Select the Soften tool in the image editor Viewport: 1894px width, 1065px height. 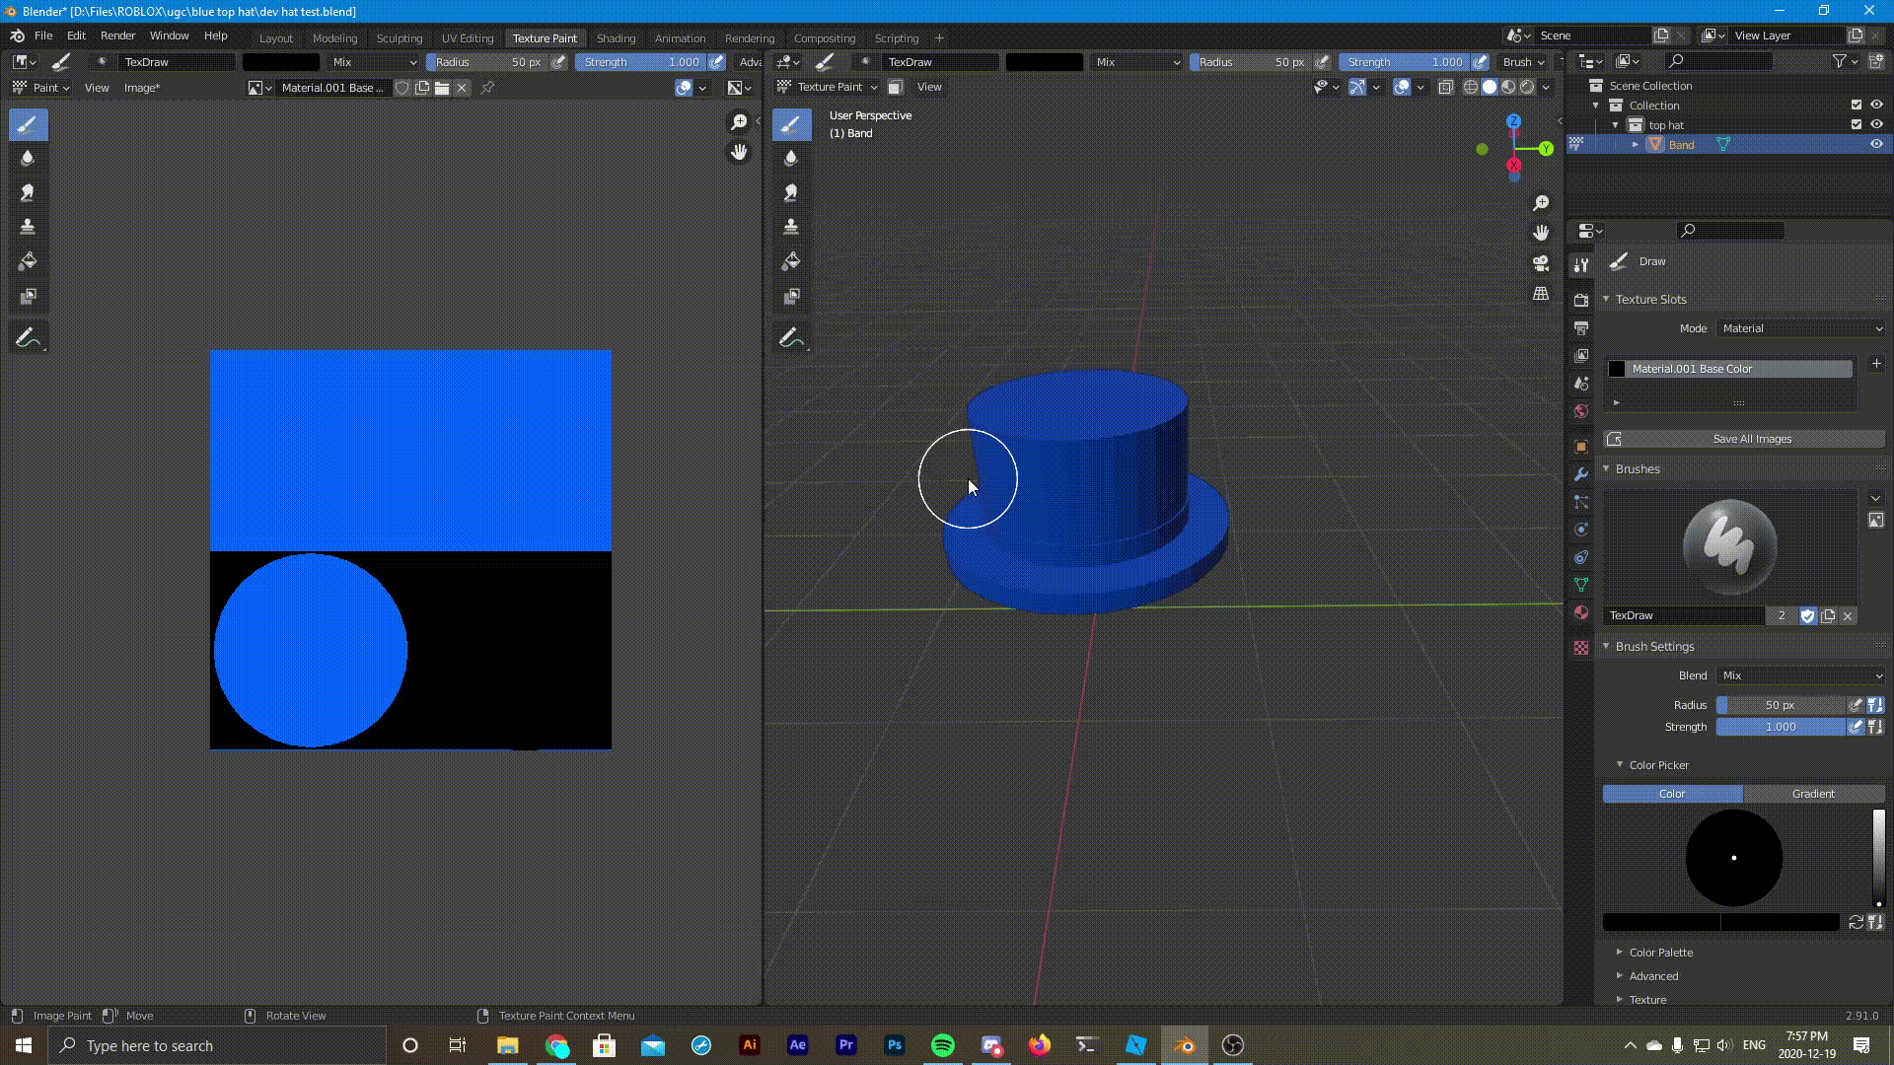point(28,158)
